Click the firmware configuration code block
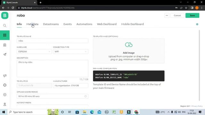 [x=129, y=76]
